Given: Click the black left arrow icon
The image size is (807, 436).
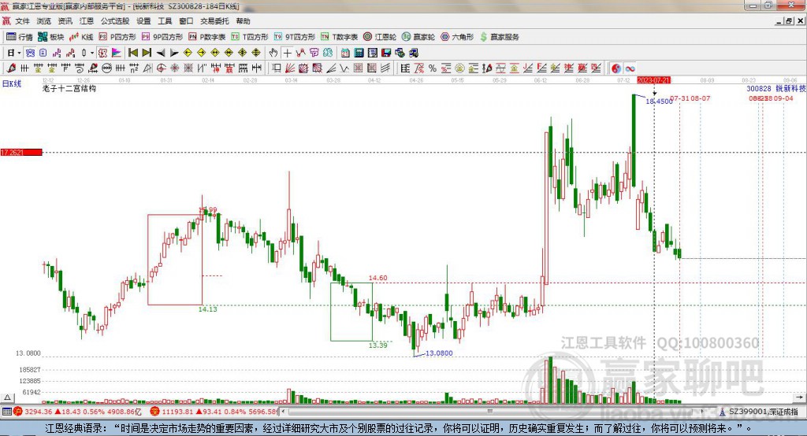Looking at the screenshot, I should (x=161, y=53).
